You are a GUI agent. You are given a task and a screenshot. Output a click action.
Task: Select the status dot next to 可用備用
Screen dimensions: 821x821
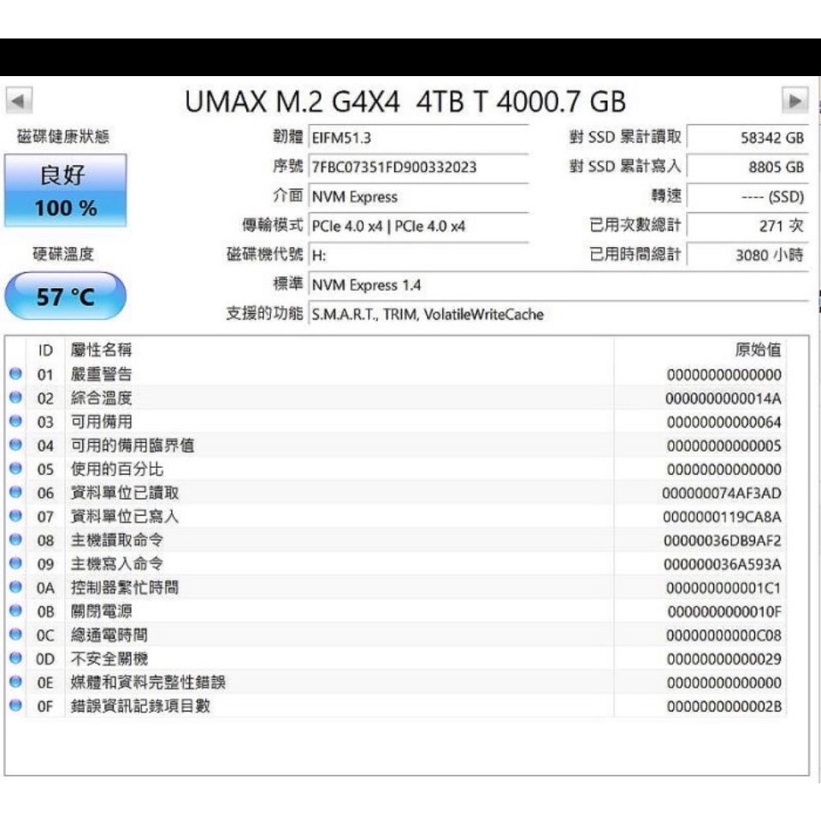click(x=15, y=422)
